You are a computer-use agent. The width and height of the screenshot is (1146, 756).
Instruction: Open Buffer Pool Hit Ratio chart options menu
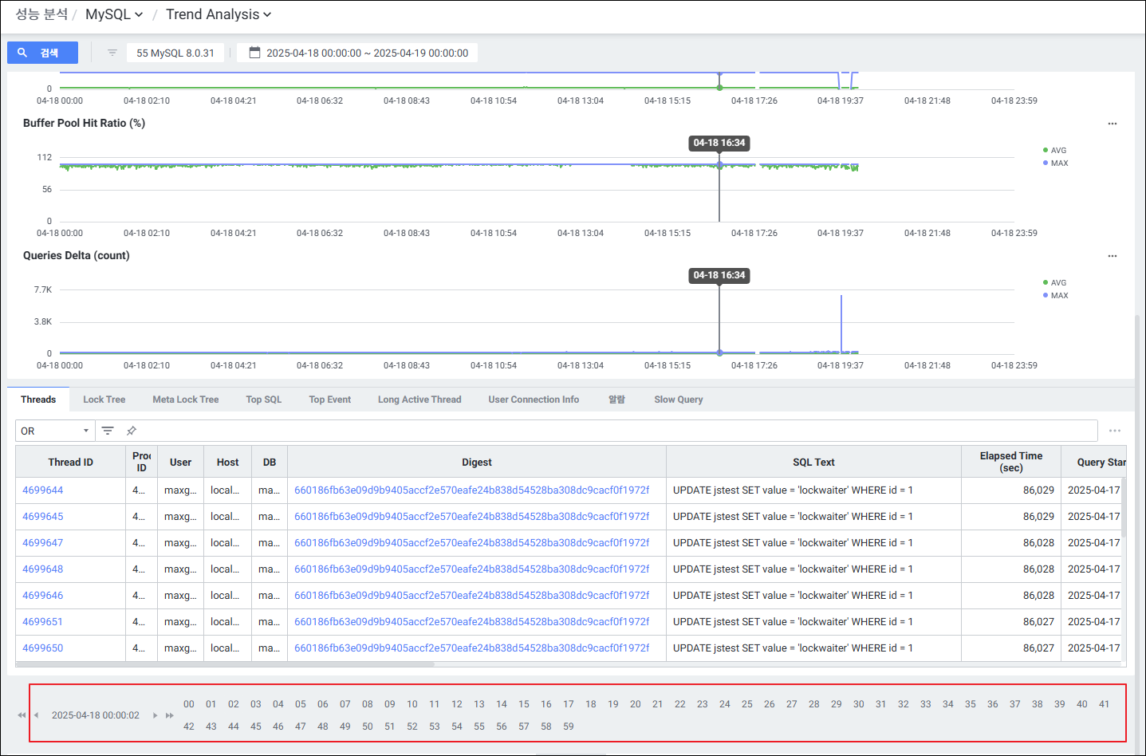click(1112, 124)
